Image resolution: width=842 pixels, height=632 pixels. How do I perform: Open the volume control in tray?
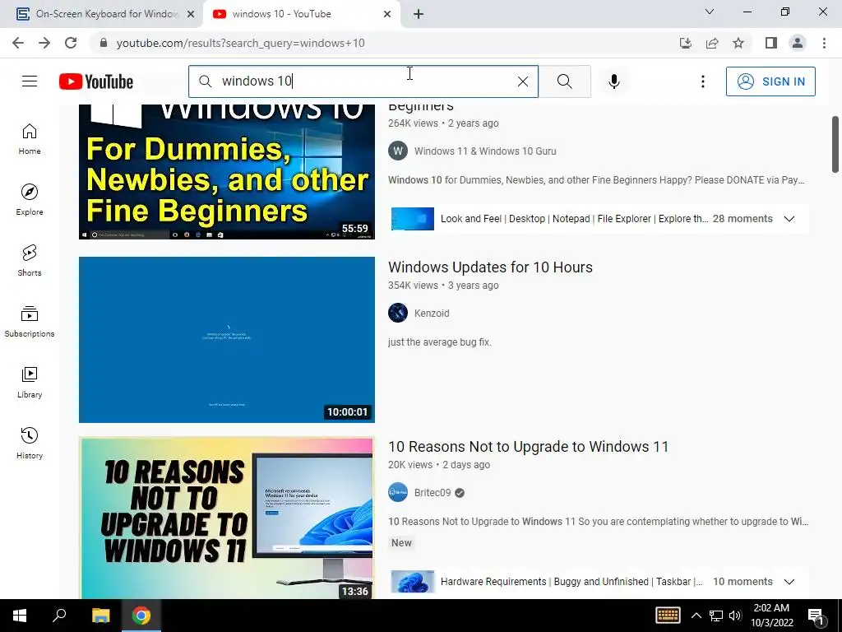[735, 616]
